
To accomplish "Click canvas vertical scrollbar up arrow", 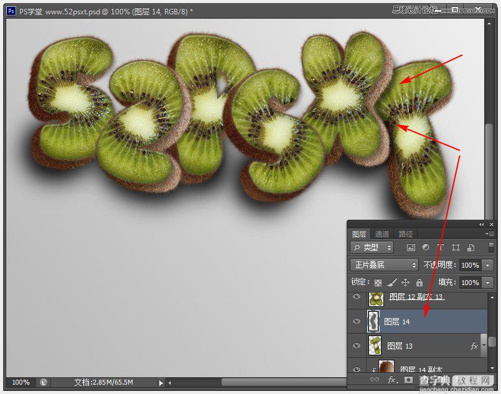I will (x=489, y=23).
